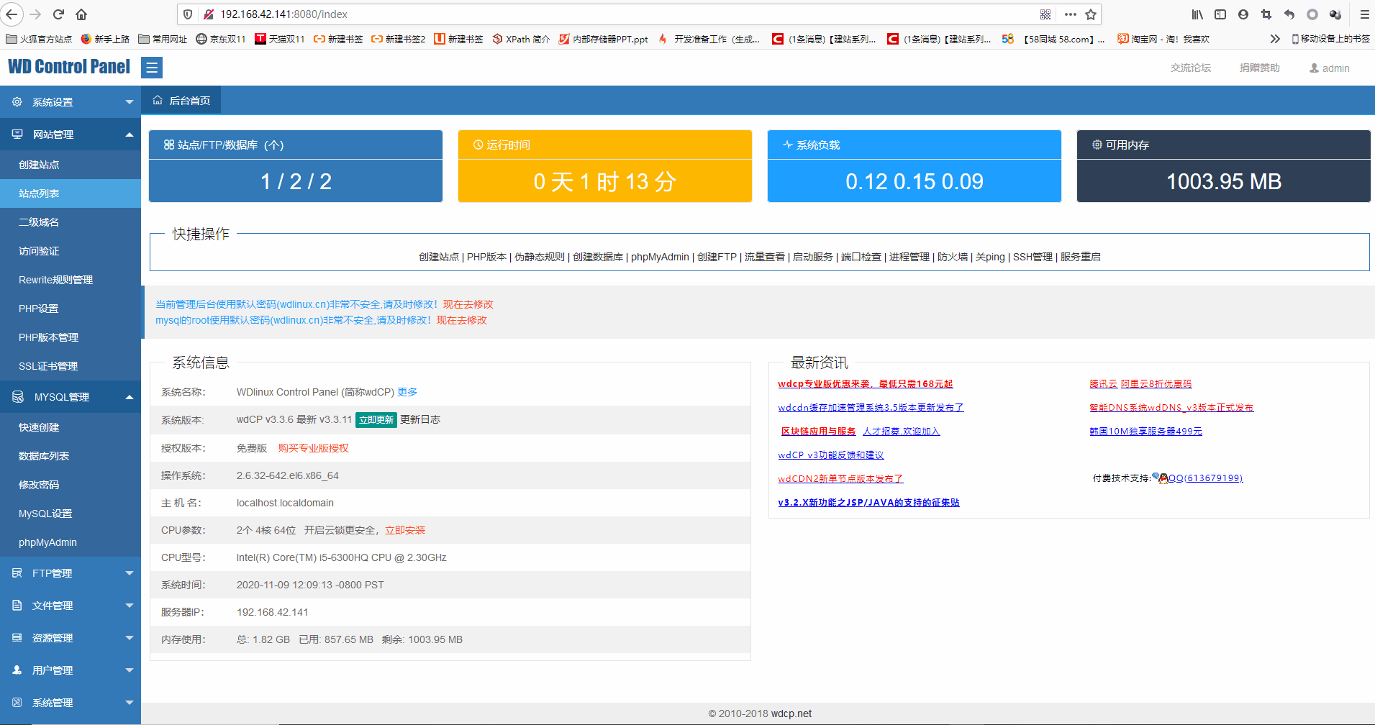
Task: Open 捐赠赞助 header link
Action: (1260, 68)
